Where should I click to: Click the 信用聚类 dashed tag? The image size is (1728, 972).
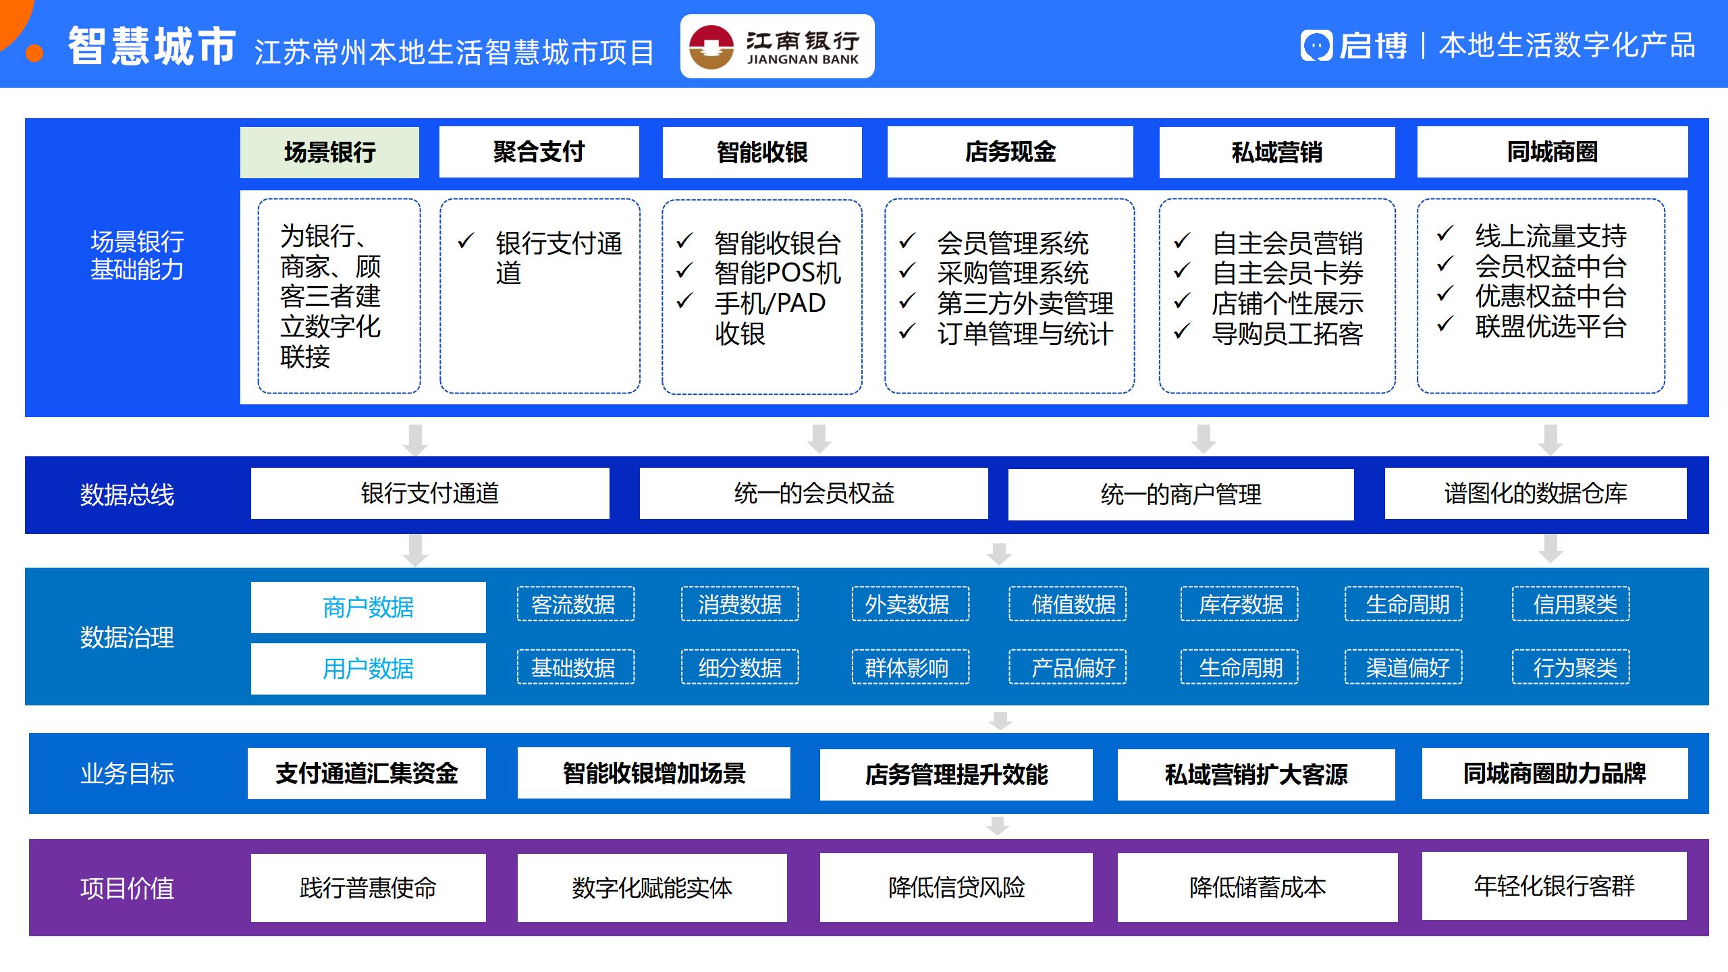[x=1571, y=604]
